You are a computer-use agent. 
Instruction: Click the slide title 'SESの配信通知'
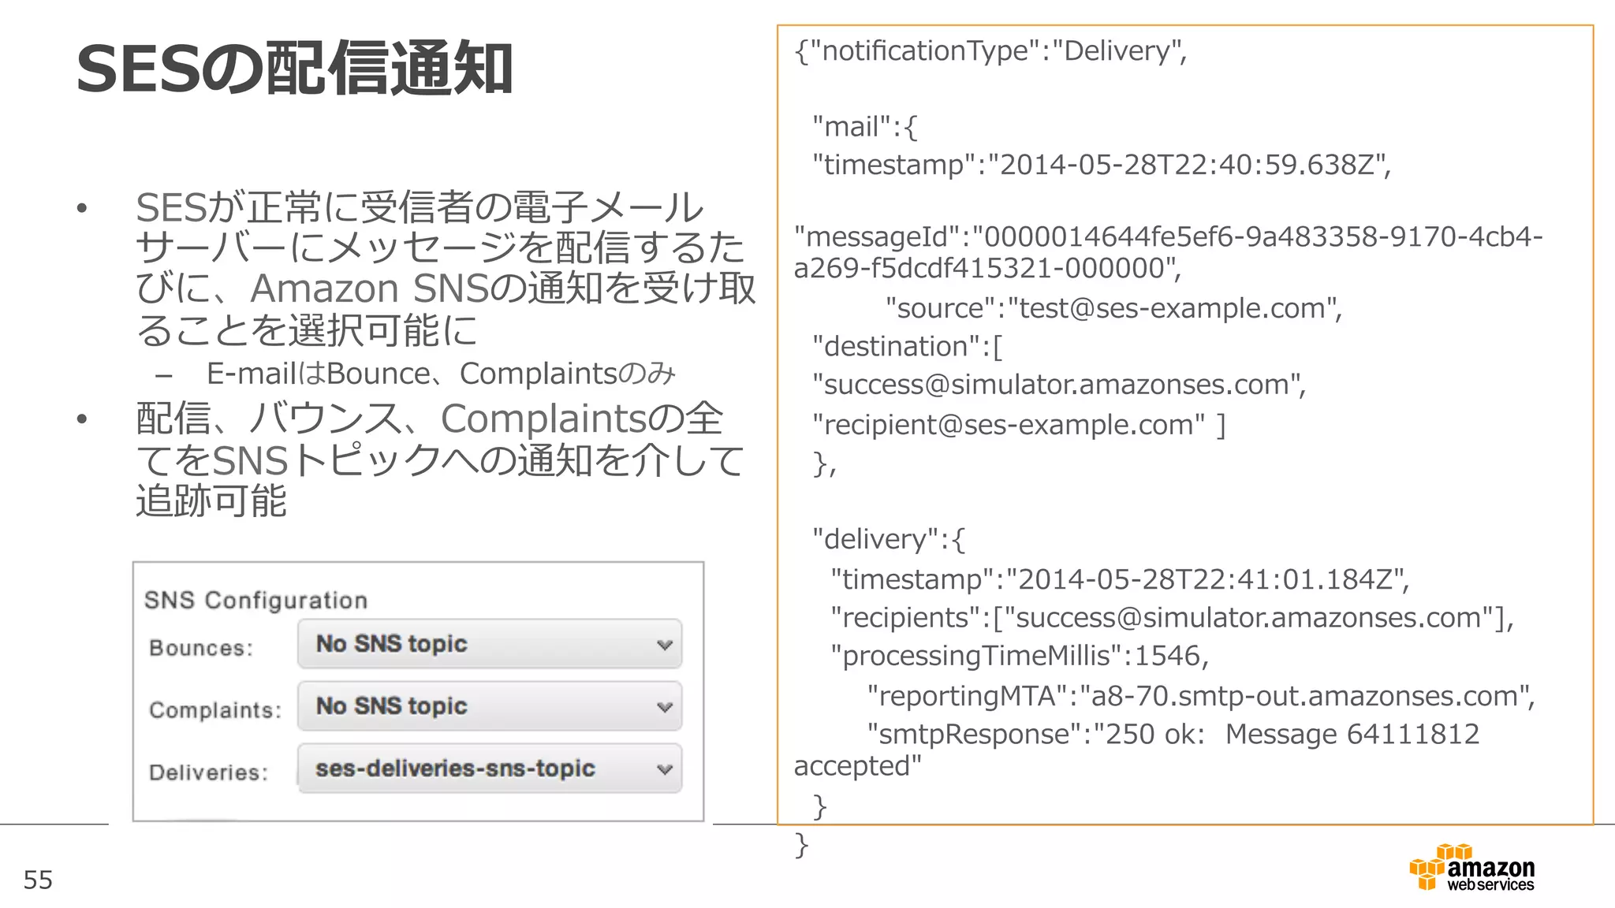click(x=294, y=69)
